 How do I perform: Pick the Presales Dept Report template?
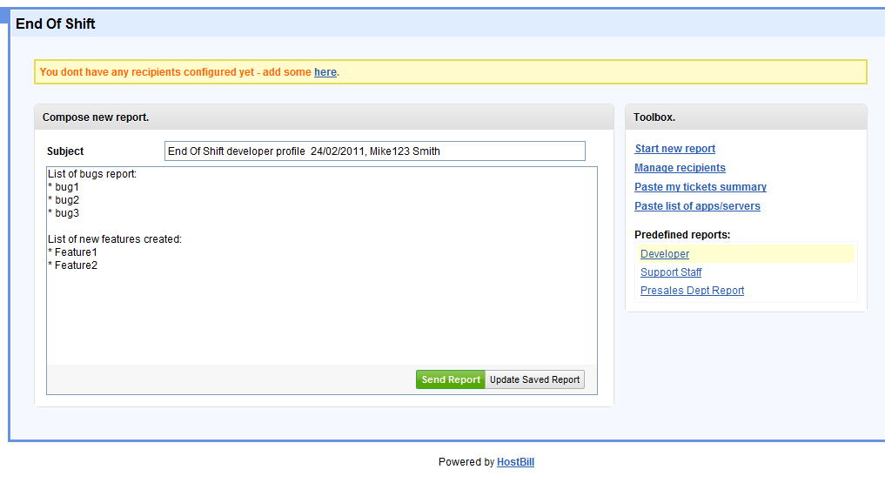coord(692,291)
